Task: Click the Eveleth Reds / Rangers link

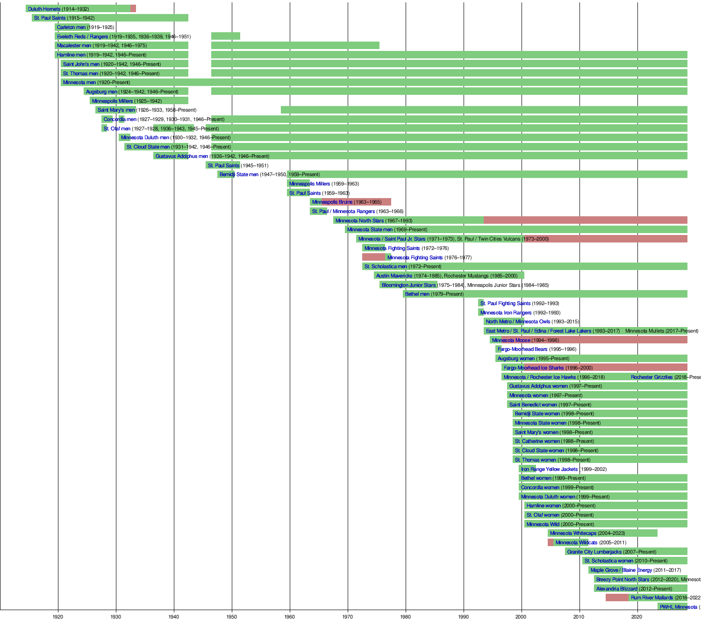Action: [x=82, y=36]
